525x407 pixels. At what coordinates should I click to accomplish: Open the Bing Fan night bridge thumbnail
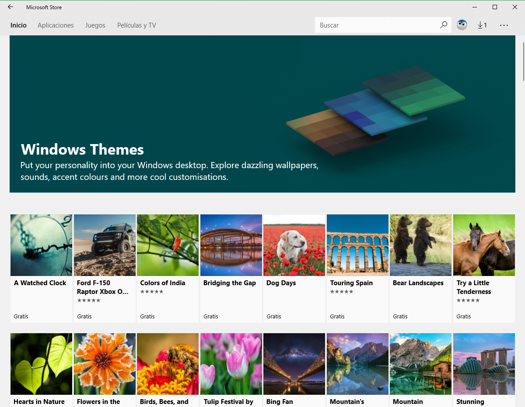294,364
